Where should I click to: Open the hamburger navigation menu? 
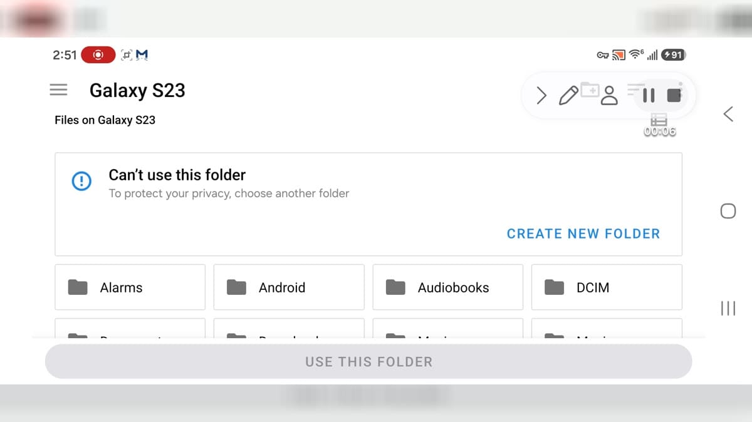pyautogui.click(x=58, y=90)
